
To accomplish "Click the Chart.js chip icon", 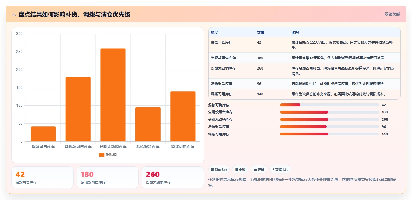I will (212, 170).
